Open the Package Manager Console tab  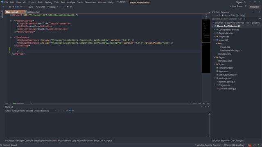[x=19, y=140]
